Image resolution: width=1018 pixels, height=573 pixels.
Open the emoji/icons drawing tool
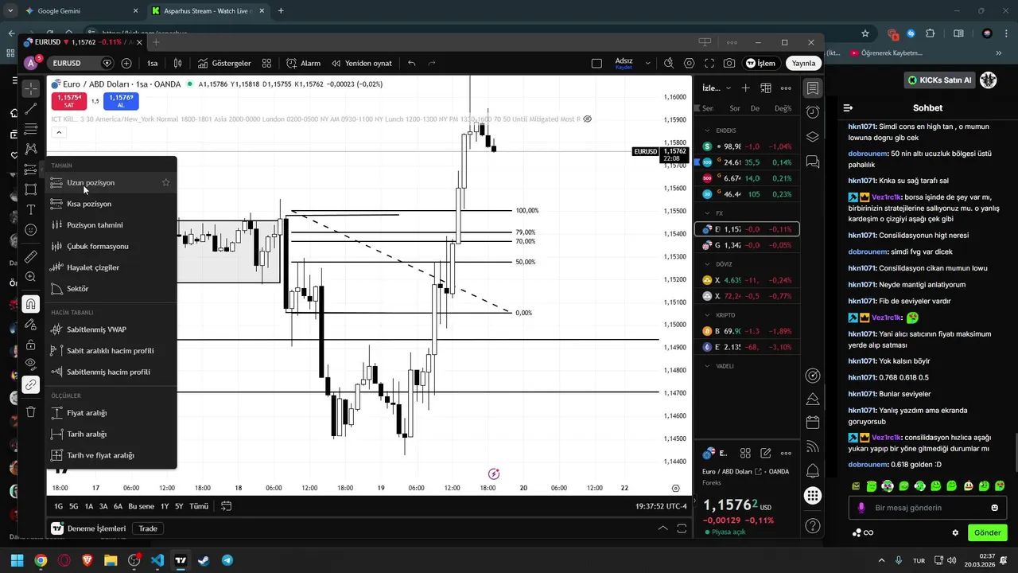tap(30, 230)
